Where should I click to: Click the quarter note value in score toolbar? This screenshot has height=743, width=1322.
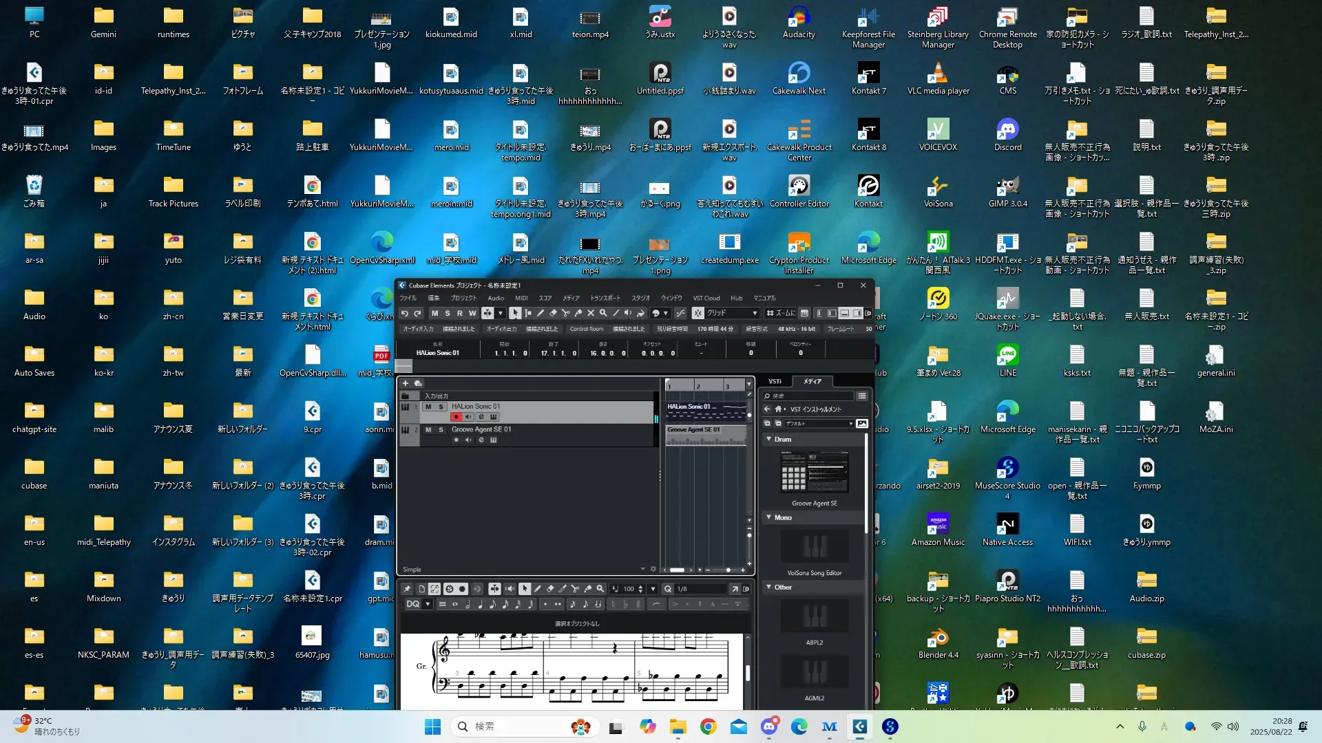pos(480,604)
